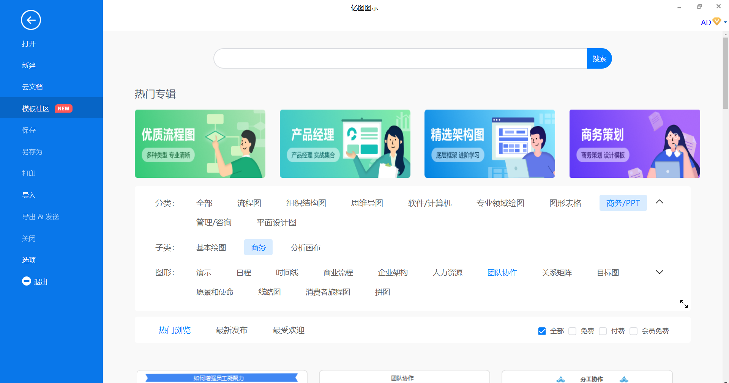Select the 思维导图 category
Viewport: 729px width, 383px height.
(367, 203)
